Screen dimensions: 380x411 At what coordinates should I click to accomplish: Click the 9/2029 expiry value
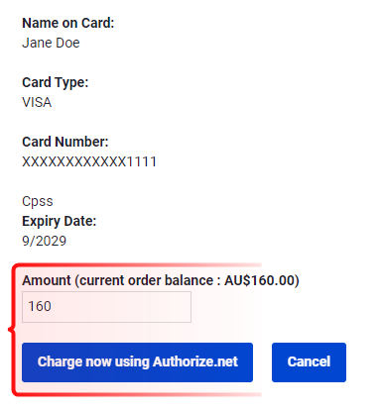[x=45, y=241]
